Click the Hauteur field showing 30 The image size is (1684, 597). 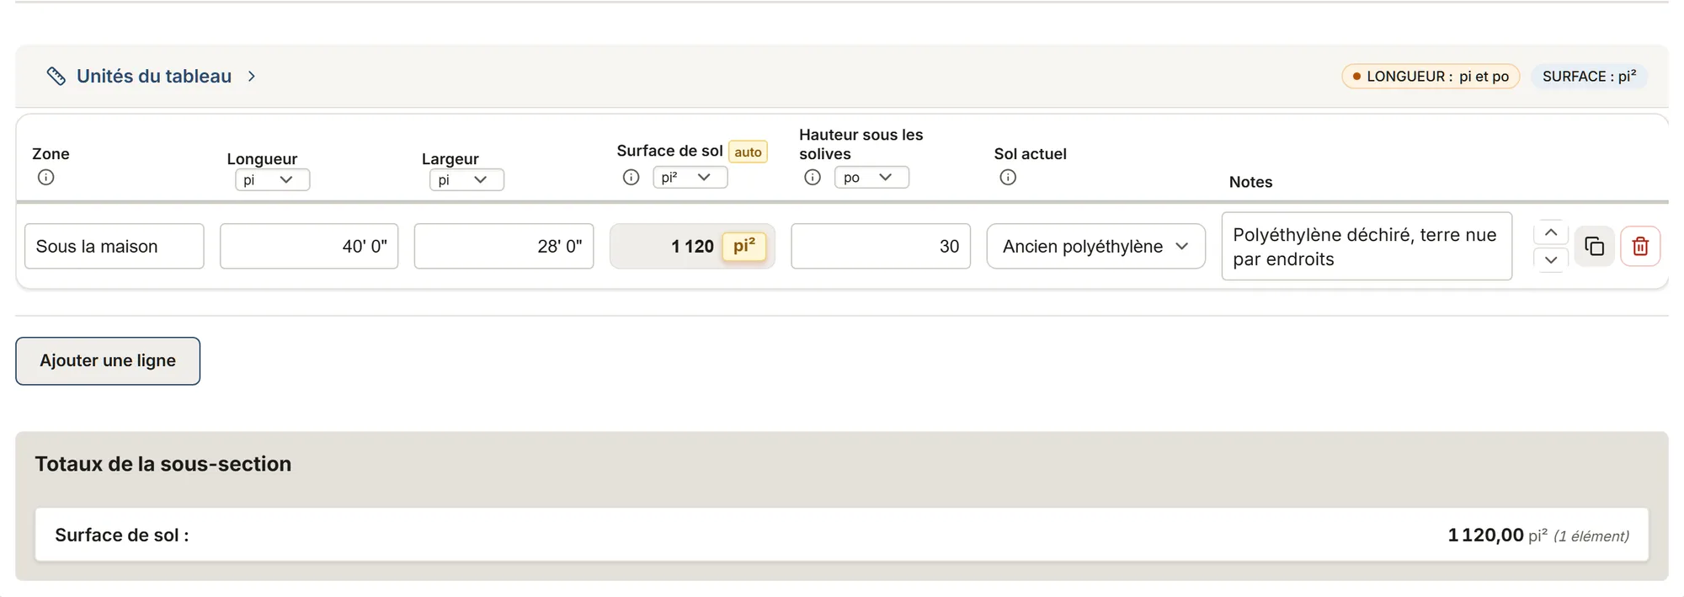(x=881, y=246)
